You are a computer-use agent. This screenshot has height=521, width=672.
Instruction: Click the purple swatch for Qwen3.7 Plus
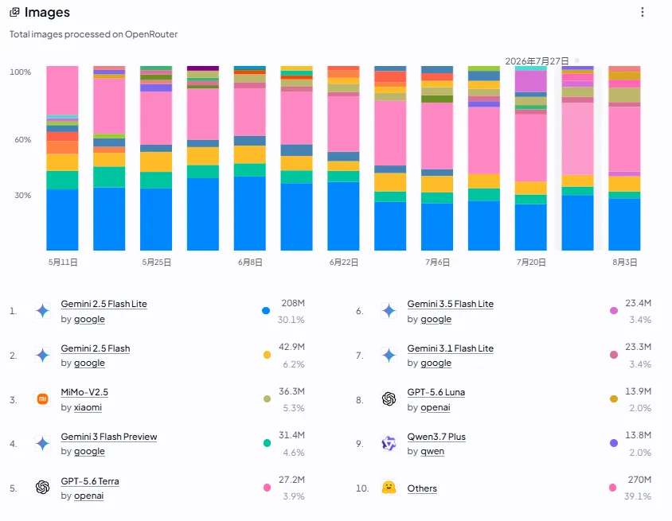tap(614, 443)
